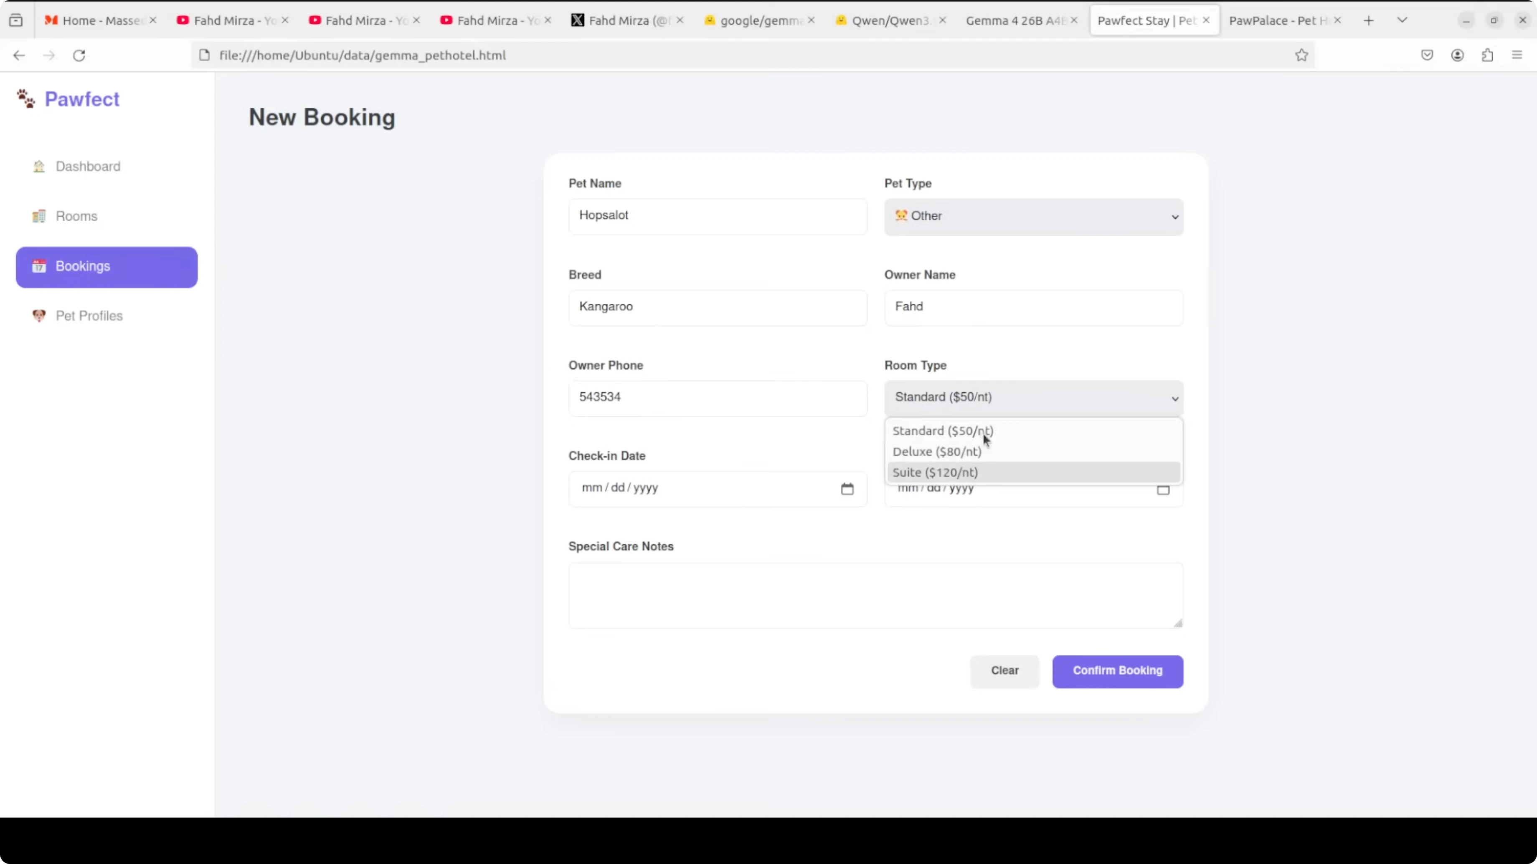Click the Firefox account profile icon
This screenshot has height=864, width=1537.
pos(1457,56)
